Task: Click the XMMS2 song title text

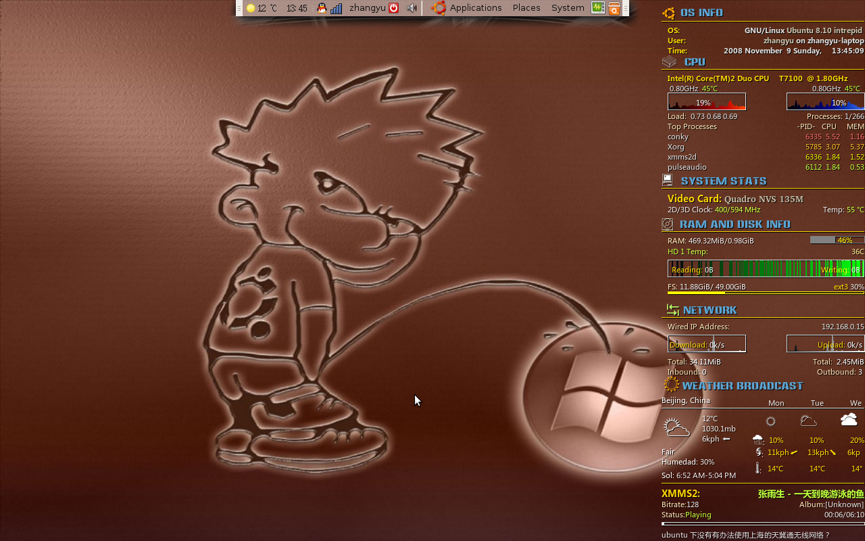Action: pos(811,494)
